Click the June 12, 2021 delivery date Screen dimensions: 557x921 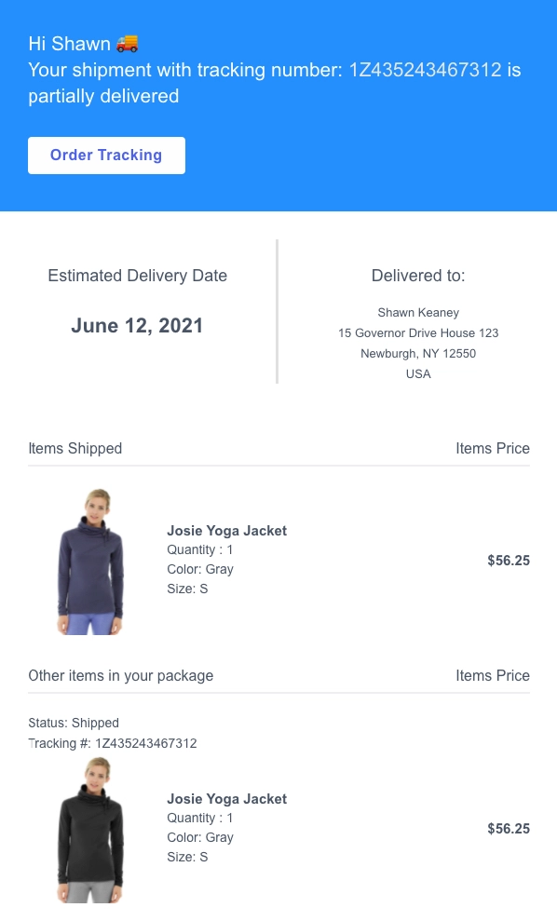click(137, 325)
